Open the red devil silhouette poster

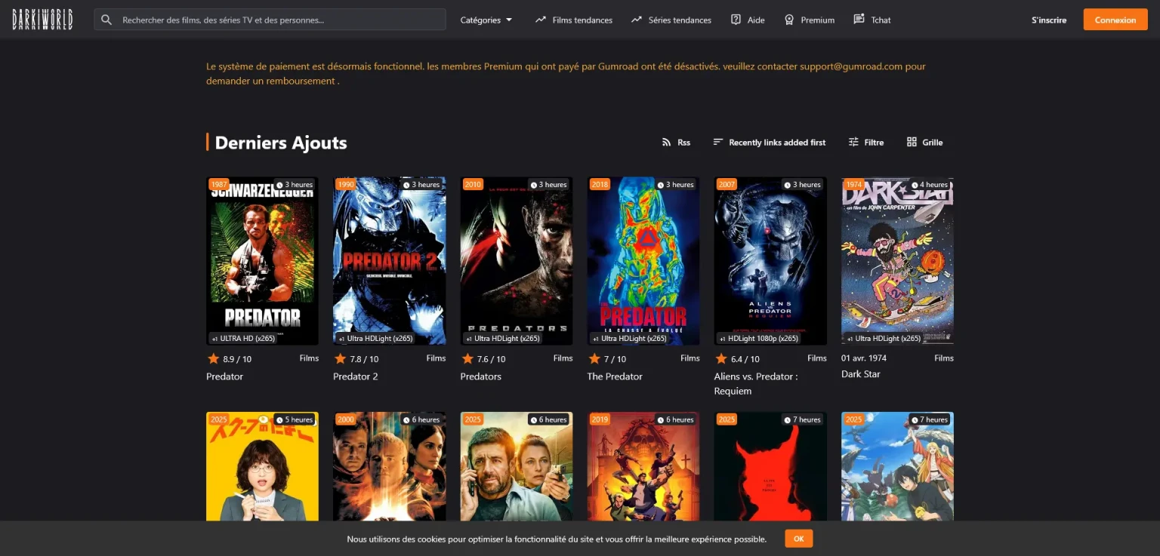770,466
